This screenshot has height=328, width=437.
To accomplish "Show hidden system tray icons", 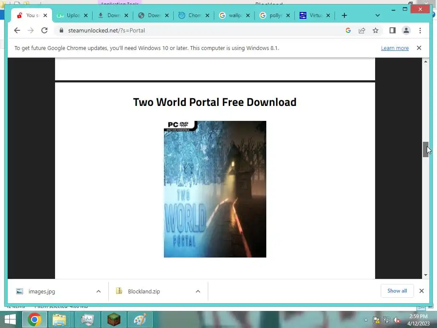I will point(366,320).
